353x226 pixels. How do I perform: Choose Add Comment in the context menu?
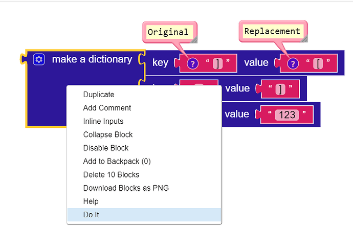coord(107,108)
